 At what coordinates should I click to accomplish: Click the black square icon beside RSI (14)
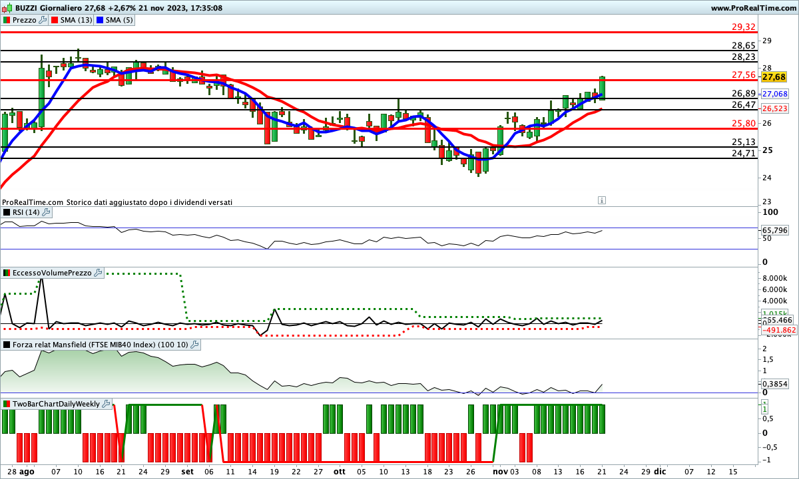(x=7, y=212)
